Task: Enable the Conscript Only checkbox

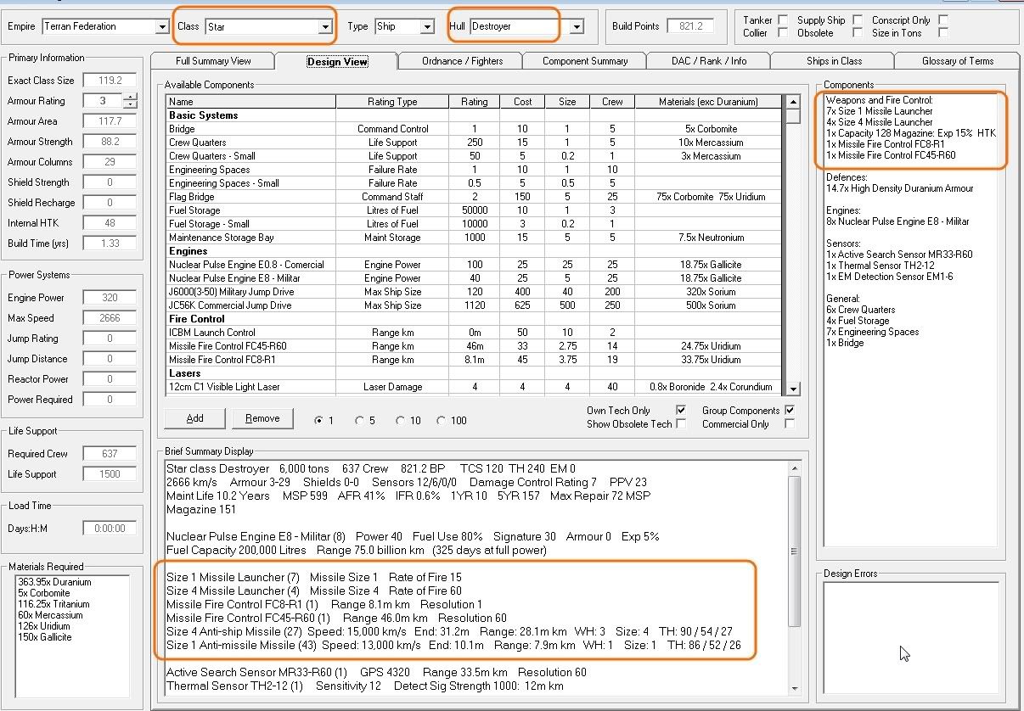Action: click(x=942, y=20)
